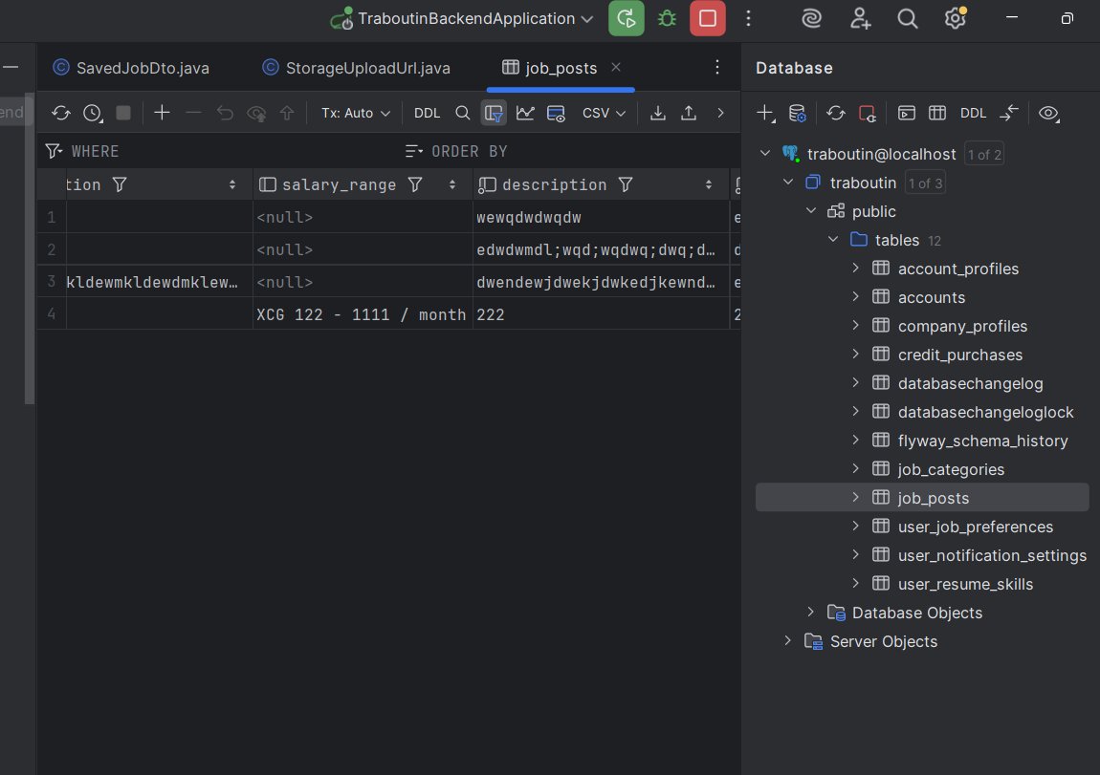Select row number 3 header
This screenshot has height=775, width=1100.
coord(52,282)
